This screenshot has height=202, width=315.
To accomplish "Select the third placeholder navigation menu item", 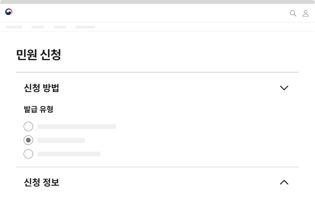I will click(x=60, y=27).
